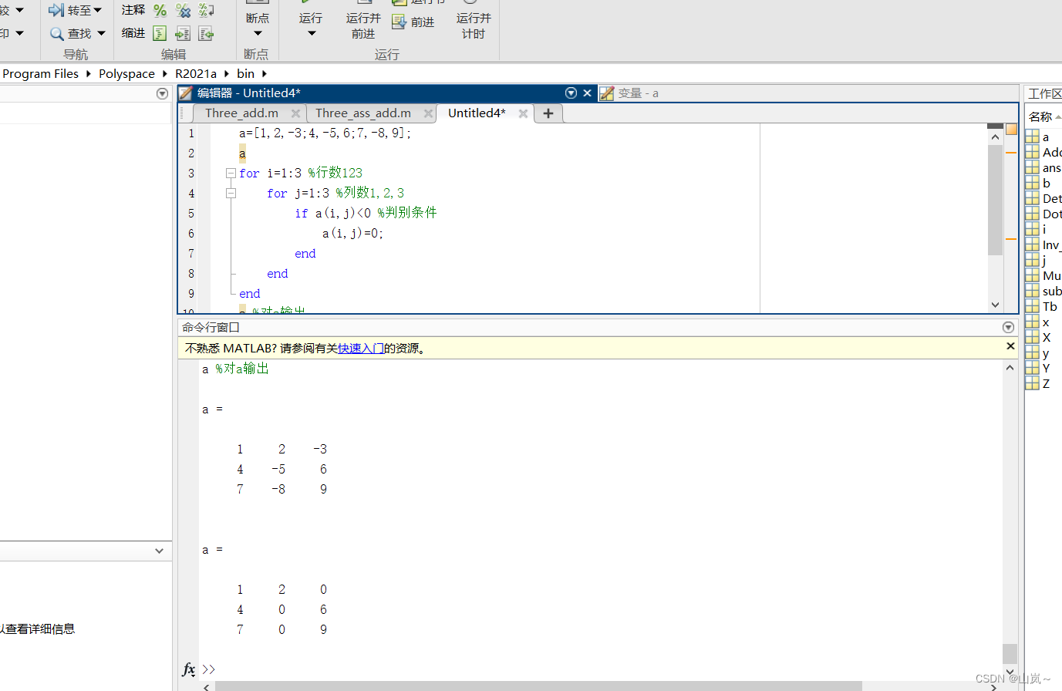Click the fx function browser icon

[189, 669]
